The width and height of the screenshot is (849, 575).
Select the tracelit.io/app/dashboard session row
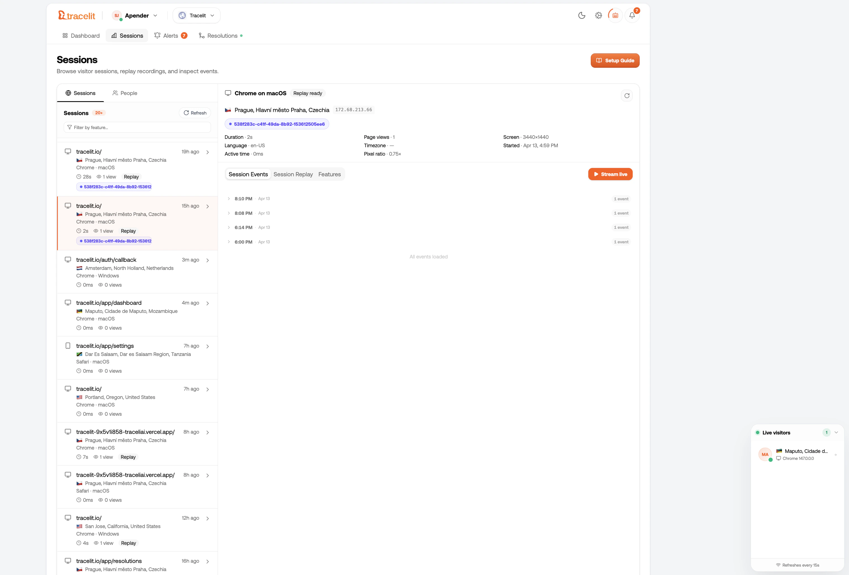tap(137, 315)
